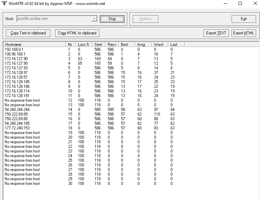Select hop 3's 172.16.127.90 hostname
Screen dimensions: 260x200
point(16,59)
